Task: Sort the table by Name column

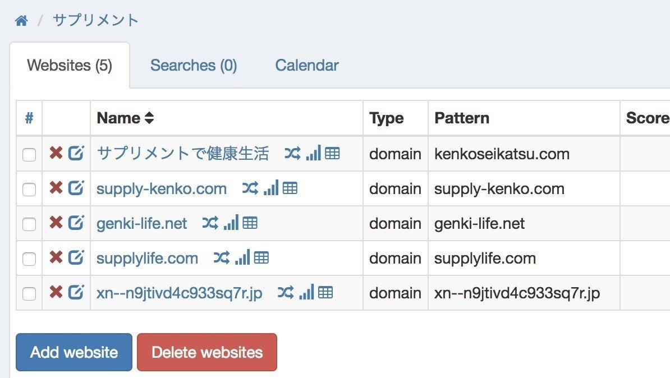Action: [x=125, y=118]
